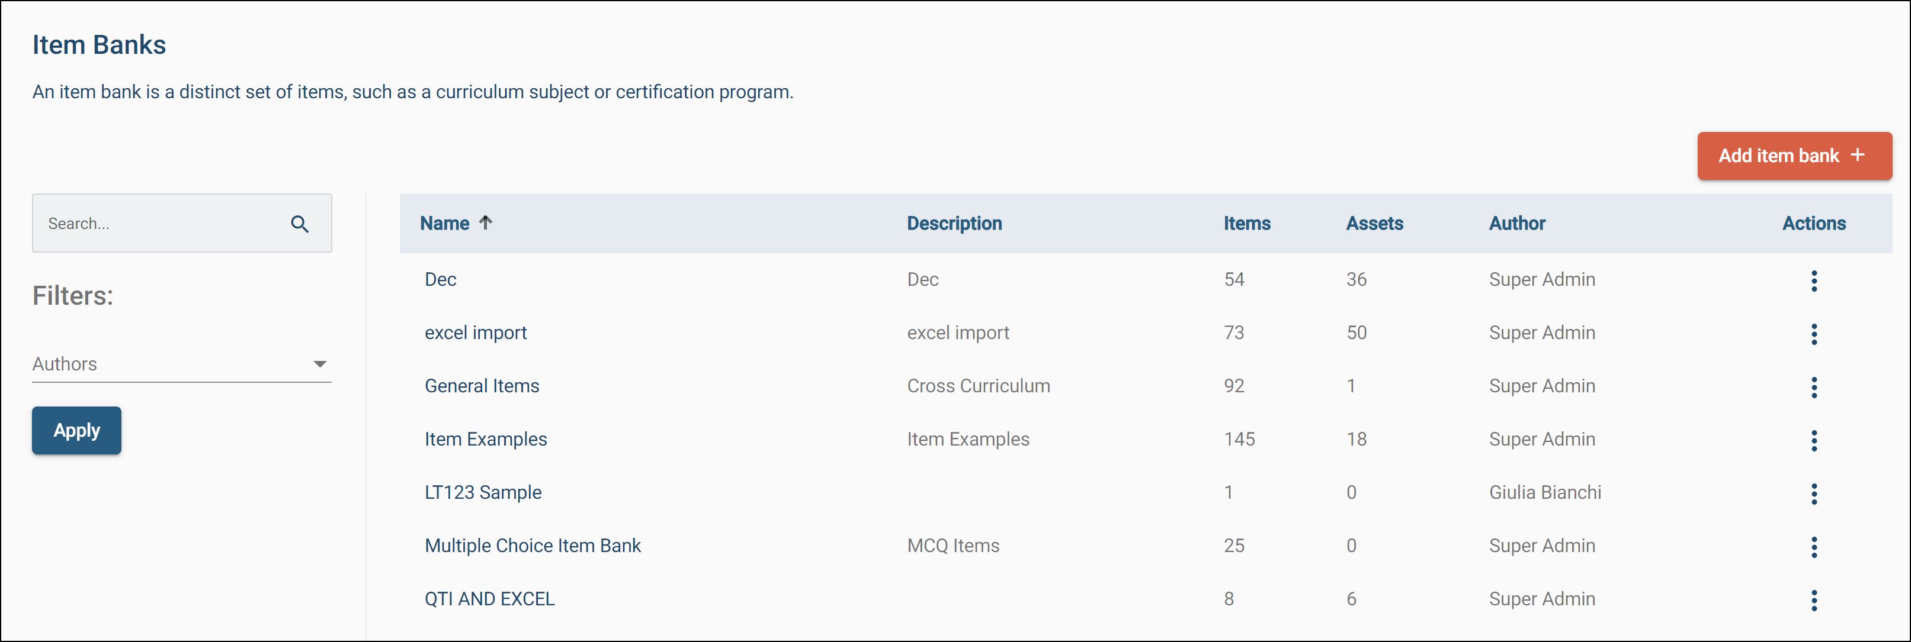
Task: Sort table by the Items column
Action: pyautogui.click(x=1246, y=223)
